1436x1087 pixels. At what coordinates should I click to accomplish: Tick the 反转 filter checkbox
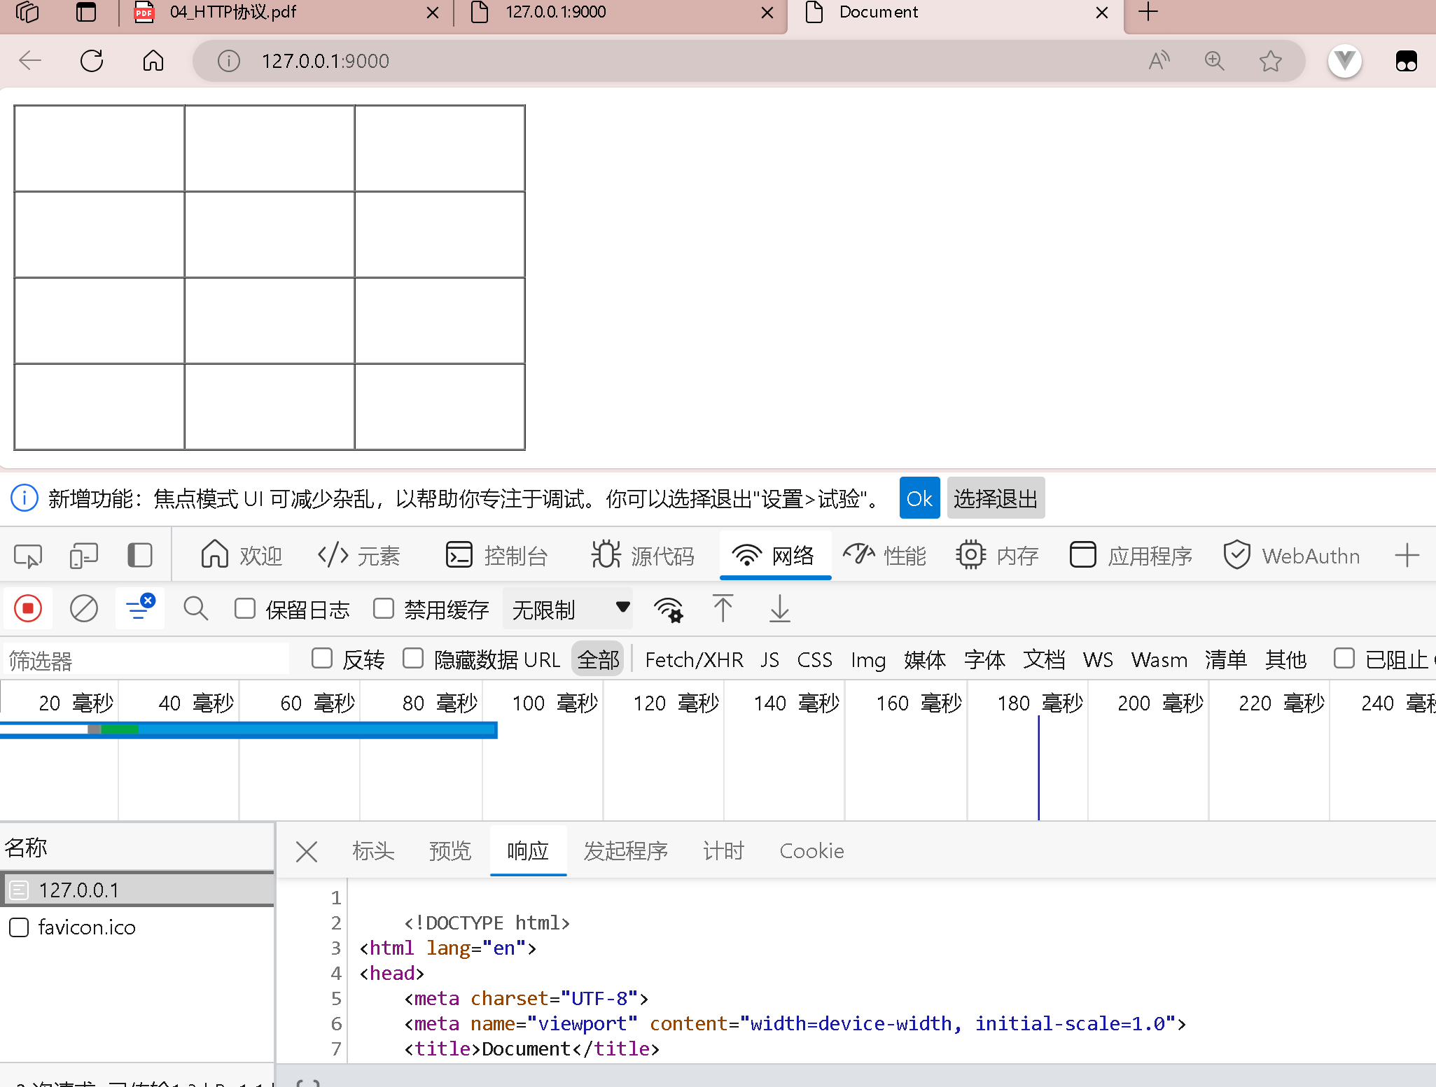(322, 658)
